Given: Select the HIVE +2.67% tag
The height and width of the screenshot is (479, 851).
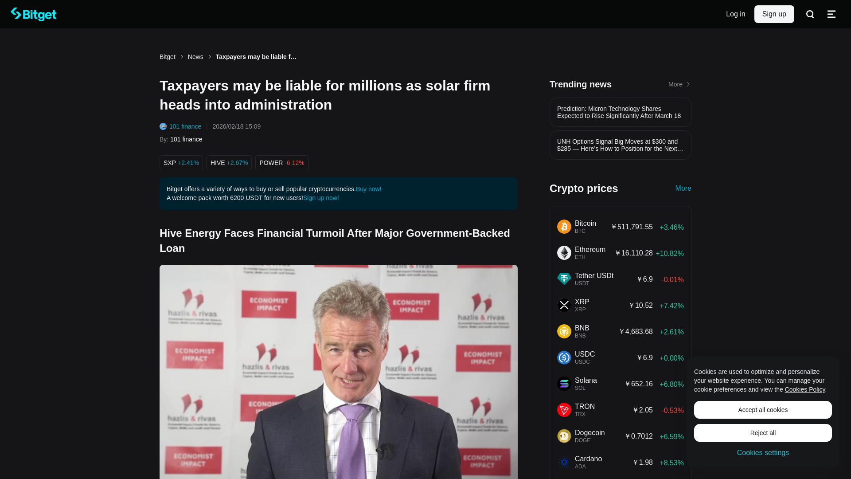Looking at the screenshot, I should pyautogui.click(x=229, y=163).
